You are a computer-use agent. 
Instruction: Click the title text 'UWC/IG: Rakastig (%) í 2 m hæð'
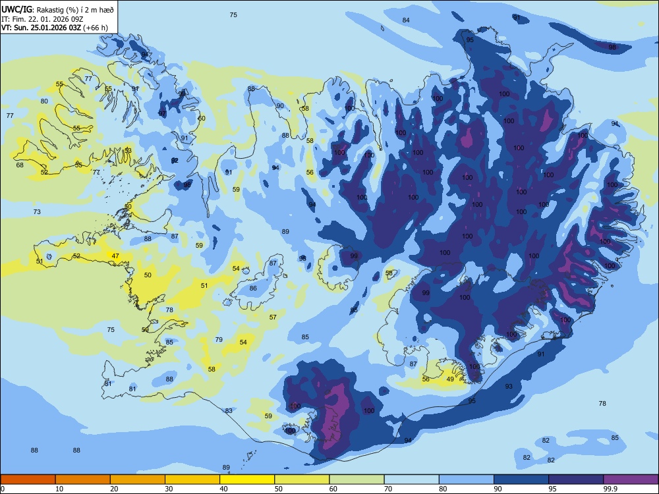[57, 10]
